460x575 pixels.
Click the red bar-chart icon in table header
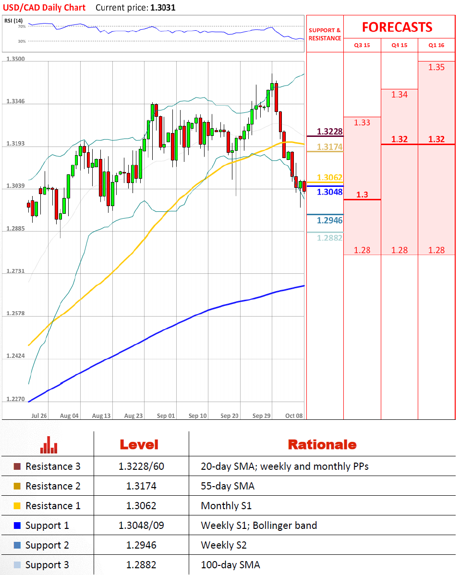click(x=49, y=445)
